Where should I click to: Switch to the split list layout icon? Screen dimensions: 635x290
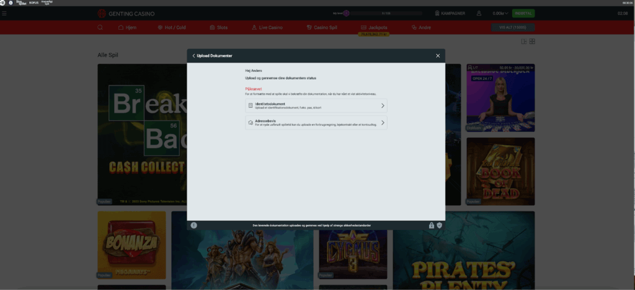[x=524, y=42]
